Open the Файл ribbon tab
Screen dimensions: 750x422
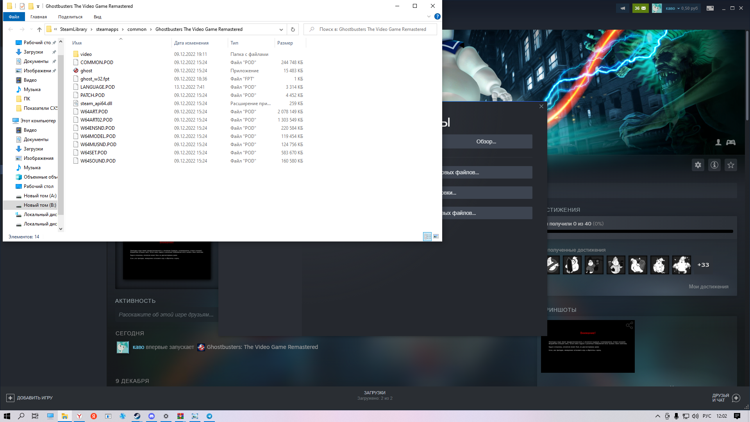pos(14,17)
